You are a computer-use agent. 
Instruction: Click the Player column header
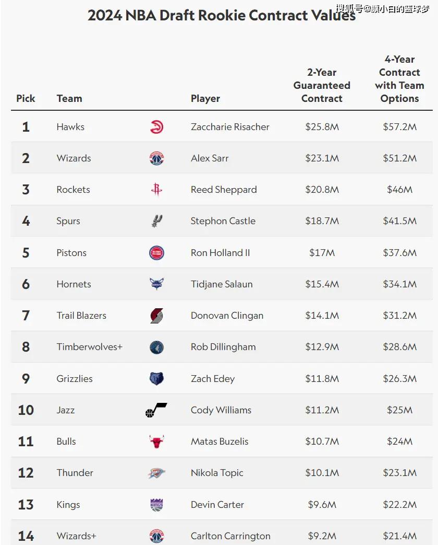pyautogui.click(x=205, y=98)
